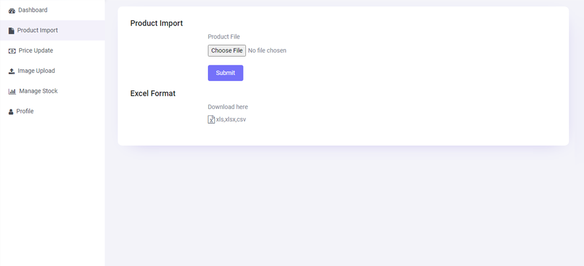Navigate to the Manage Stock label

39,91
